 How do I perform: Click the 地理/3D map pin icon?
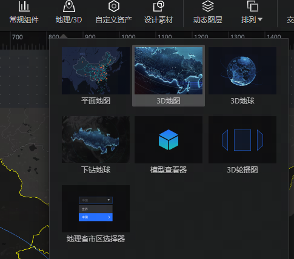coord(69,6)
